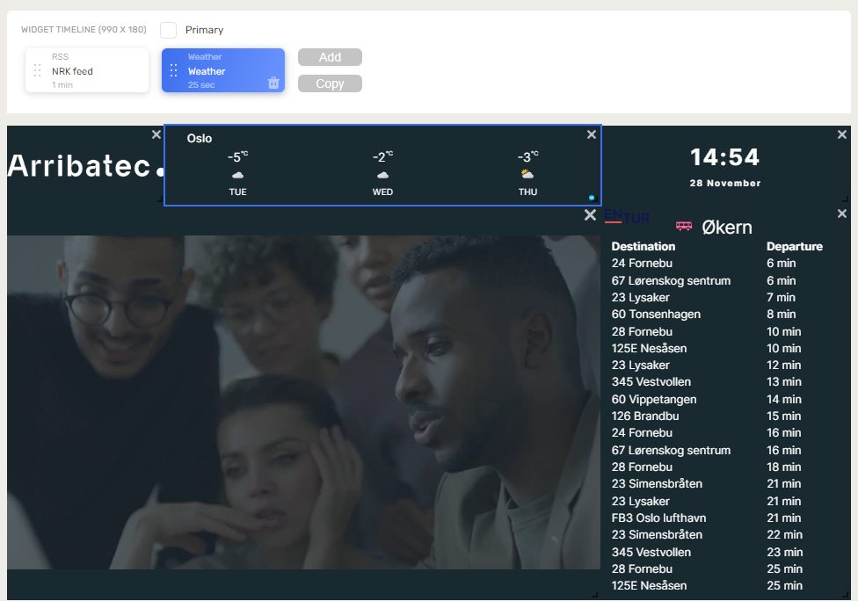The width and height of the screenshot is (858, 601).
Task: Click the Entur logo
Action: tap(627, 216)
